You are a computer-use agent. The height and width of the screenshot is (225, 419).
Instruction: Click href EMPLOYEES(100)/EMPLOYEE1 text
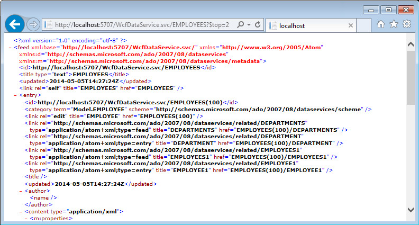click(276, 170)
